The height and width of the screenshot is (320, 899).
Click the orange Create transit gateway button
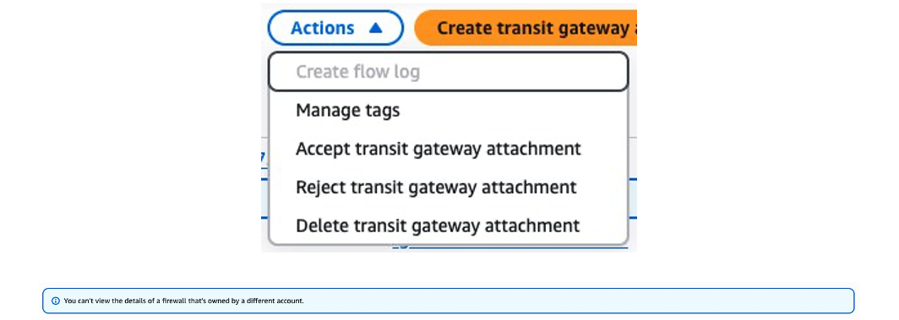pyautogui.click(x=526, y=28)
